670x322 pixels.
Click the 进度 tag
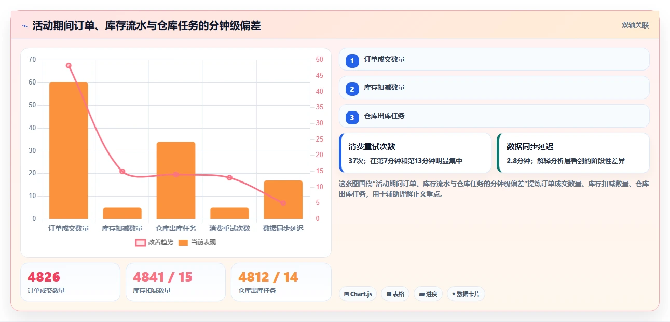[x=428, y=294]
